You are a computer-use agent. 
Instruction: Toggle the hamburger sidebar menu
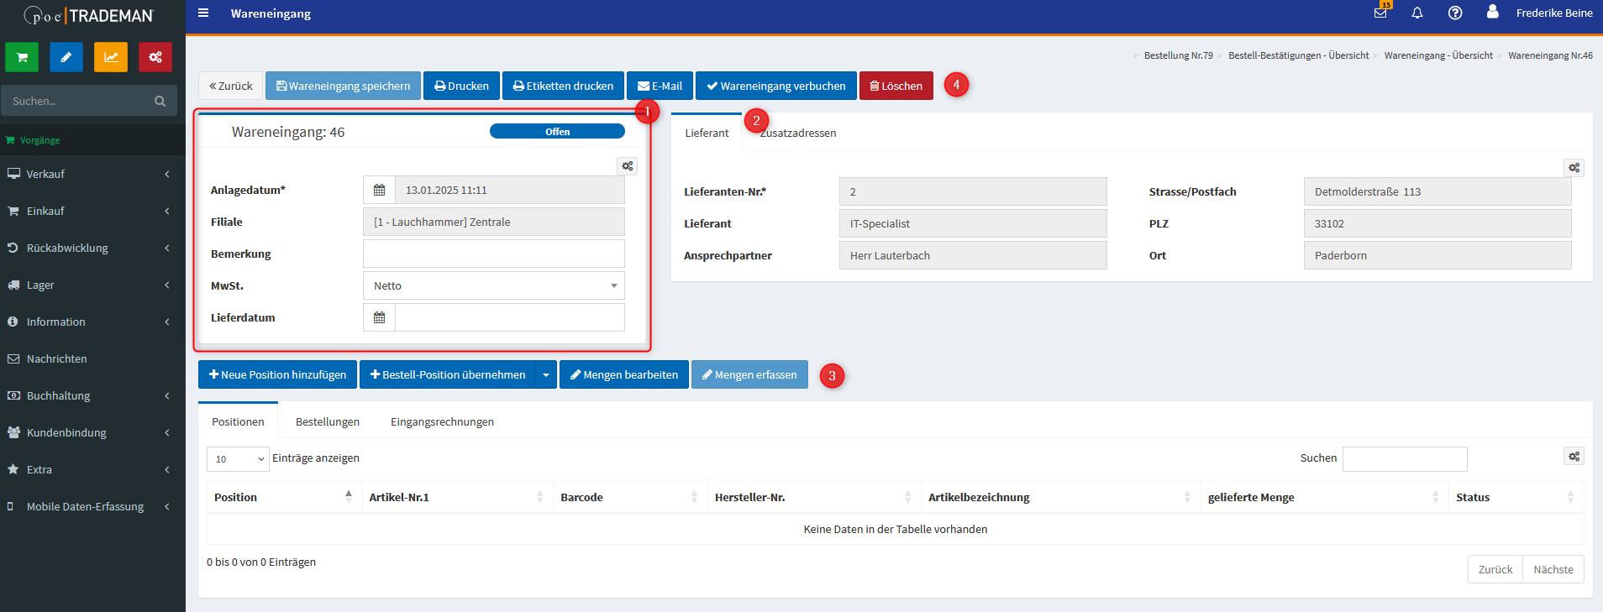click(x=203, y=13)
